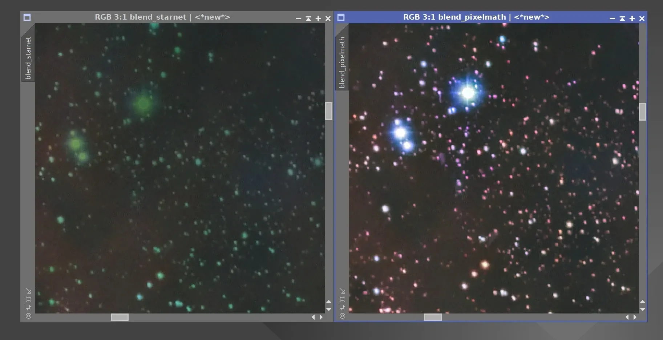The image size is (663, 340).
Task: Click the diagonal arrow icon in blend_starnet window
Action: tap(29, 291)
